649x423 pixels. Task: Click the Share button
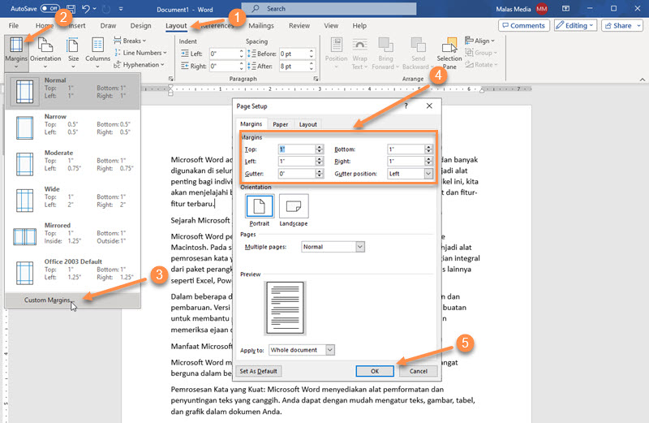(622, 25)
